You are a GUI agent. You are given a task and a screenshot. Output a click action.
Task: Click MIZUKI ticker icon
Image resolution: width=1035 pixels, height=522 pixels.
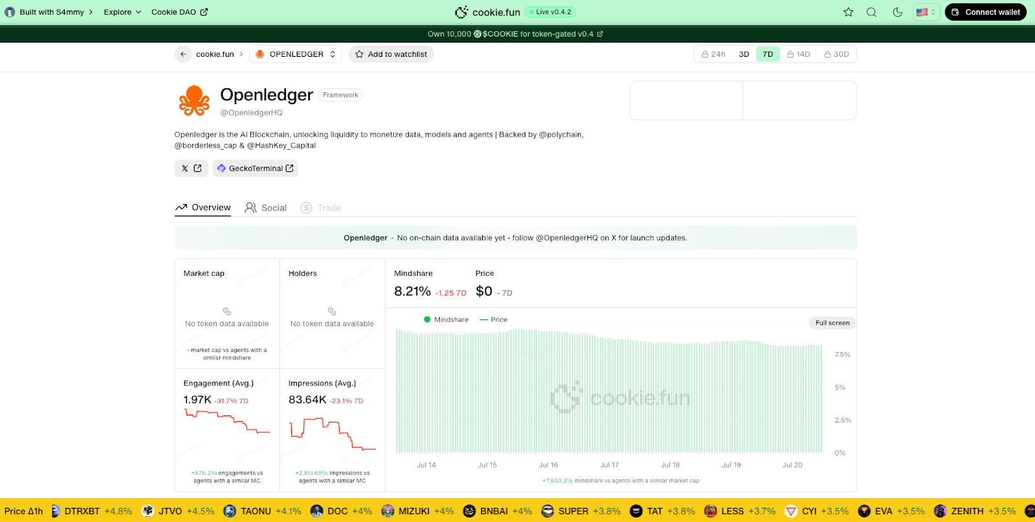pos(387,511)
